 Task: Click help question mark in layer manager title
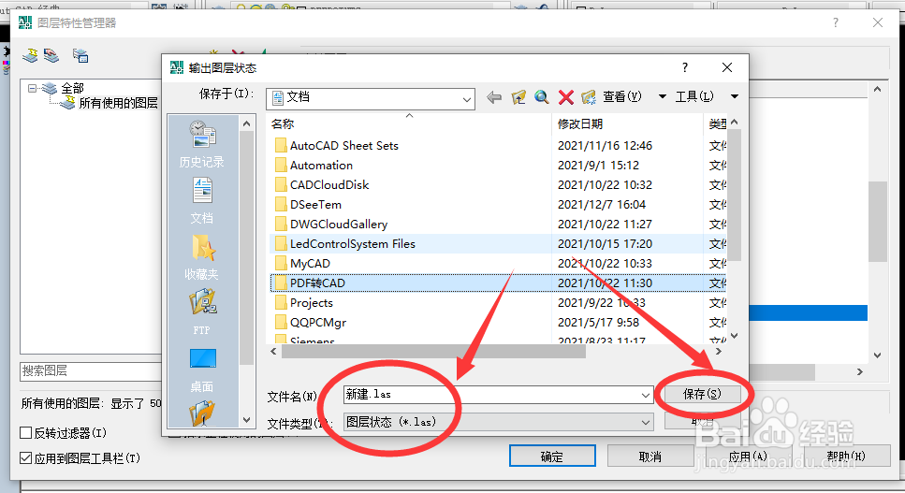click(835, 22)
